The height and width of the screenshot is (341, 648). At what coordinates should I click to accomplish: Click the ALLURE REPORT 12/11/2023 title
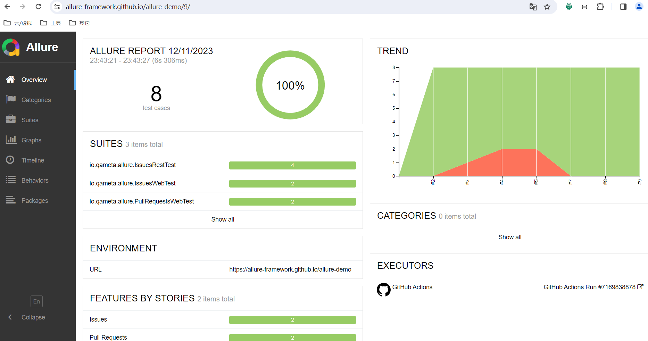pos(151,51)
